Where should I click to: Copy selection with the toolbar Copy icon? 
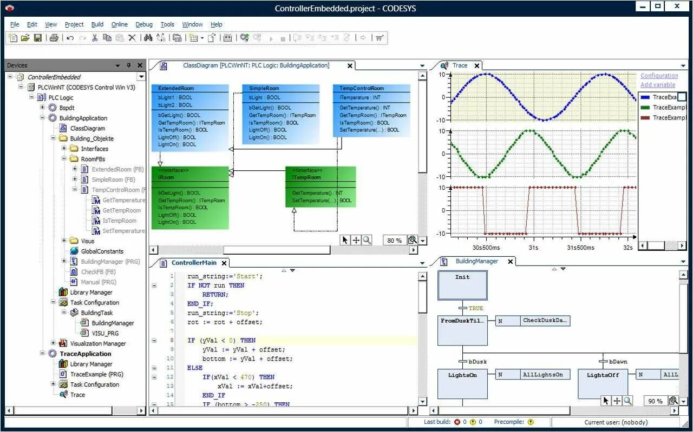click(107, 38)
